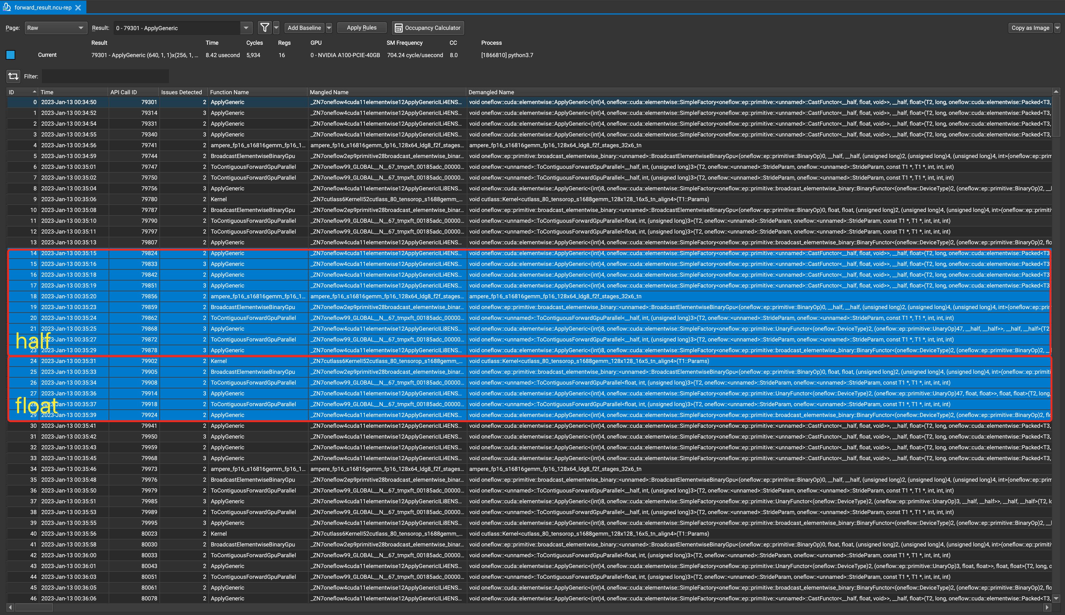The image size is (1065, 615).
Task: Open the Result selector combo box
Action: [183, 28]
